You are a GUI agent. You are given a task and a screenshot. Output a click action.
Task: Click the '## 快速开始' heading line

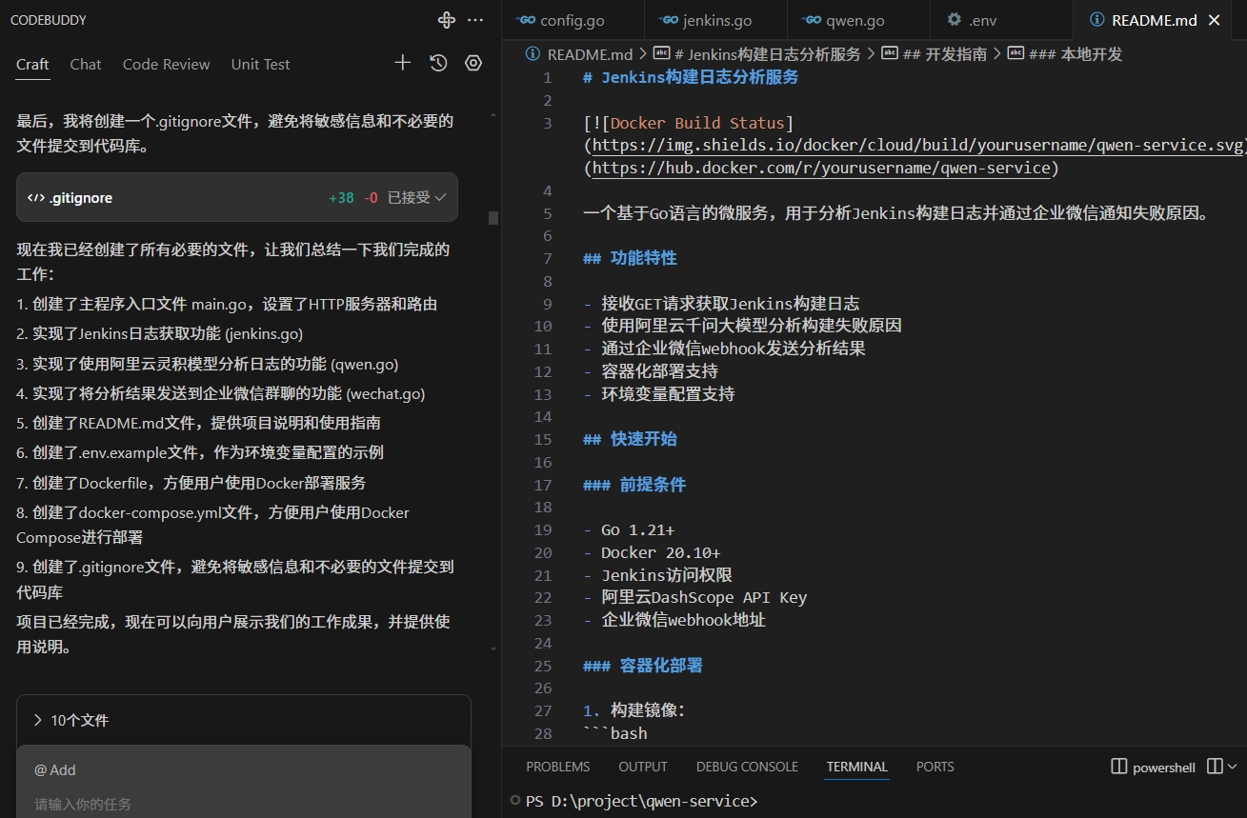point(630,439)
